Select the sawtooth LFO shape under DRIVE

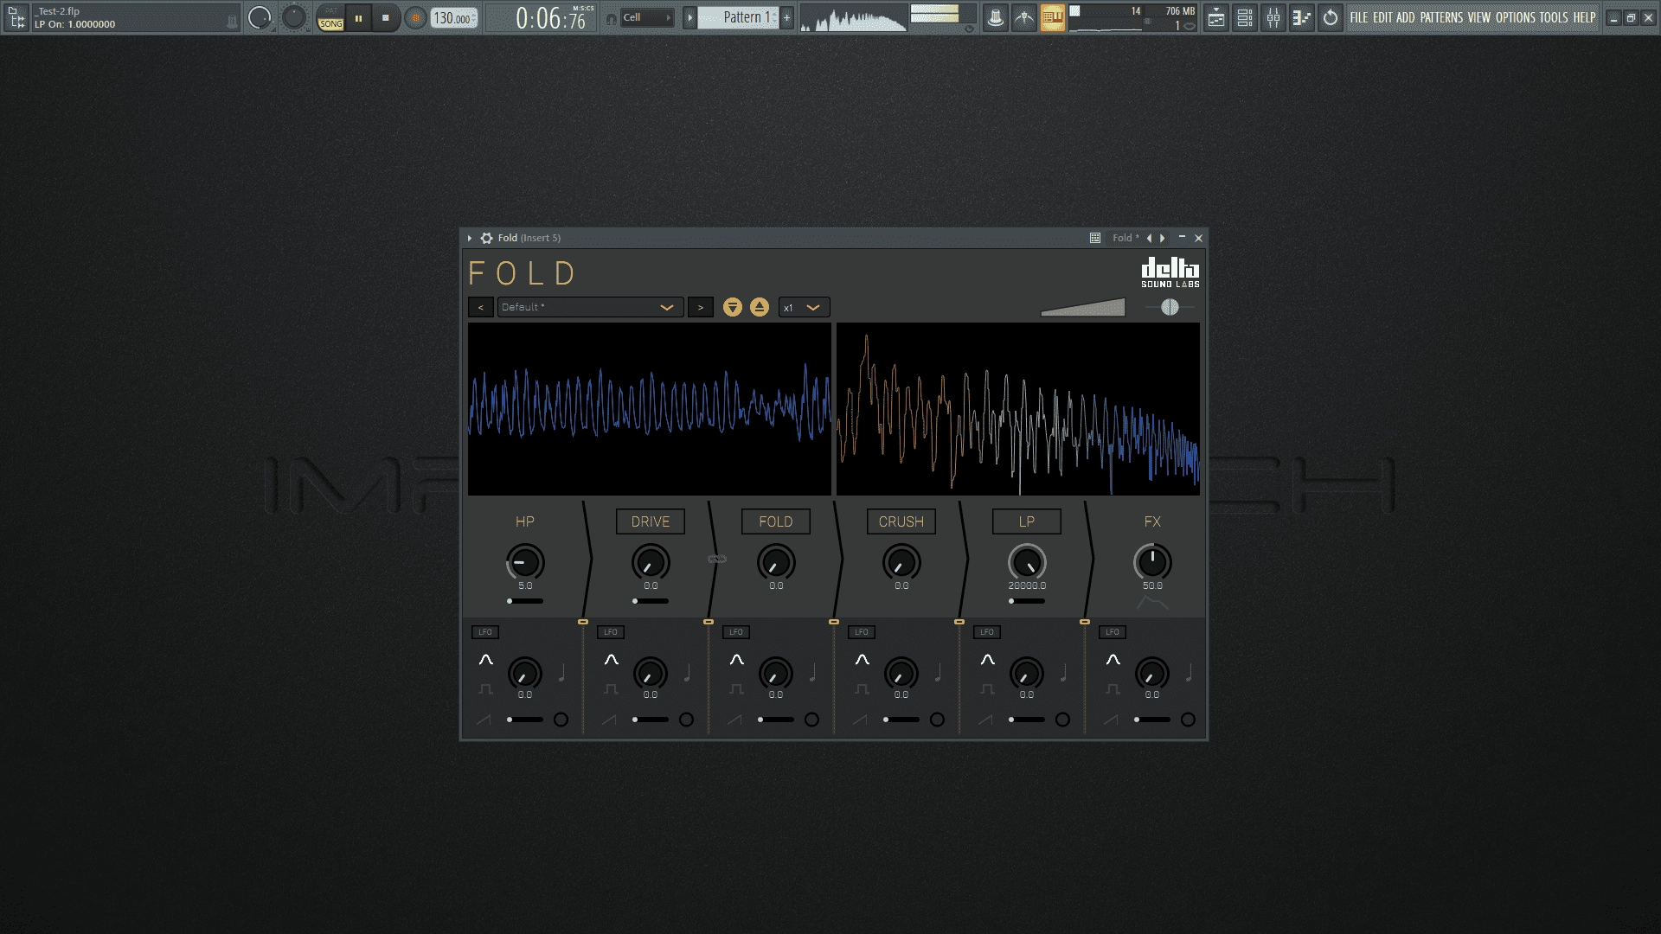pyautogui.click(x=609, y=720)
